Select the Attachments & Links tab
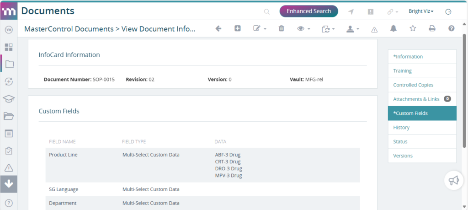Viewport: 468px width, 210px height. [422, 99]
